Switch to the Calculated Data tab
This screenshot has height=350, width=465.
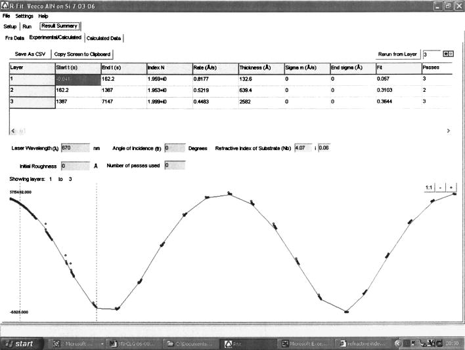pyautogui.click(x=104, y=38)
